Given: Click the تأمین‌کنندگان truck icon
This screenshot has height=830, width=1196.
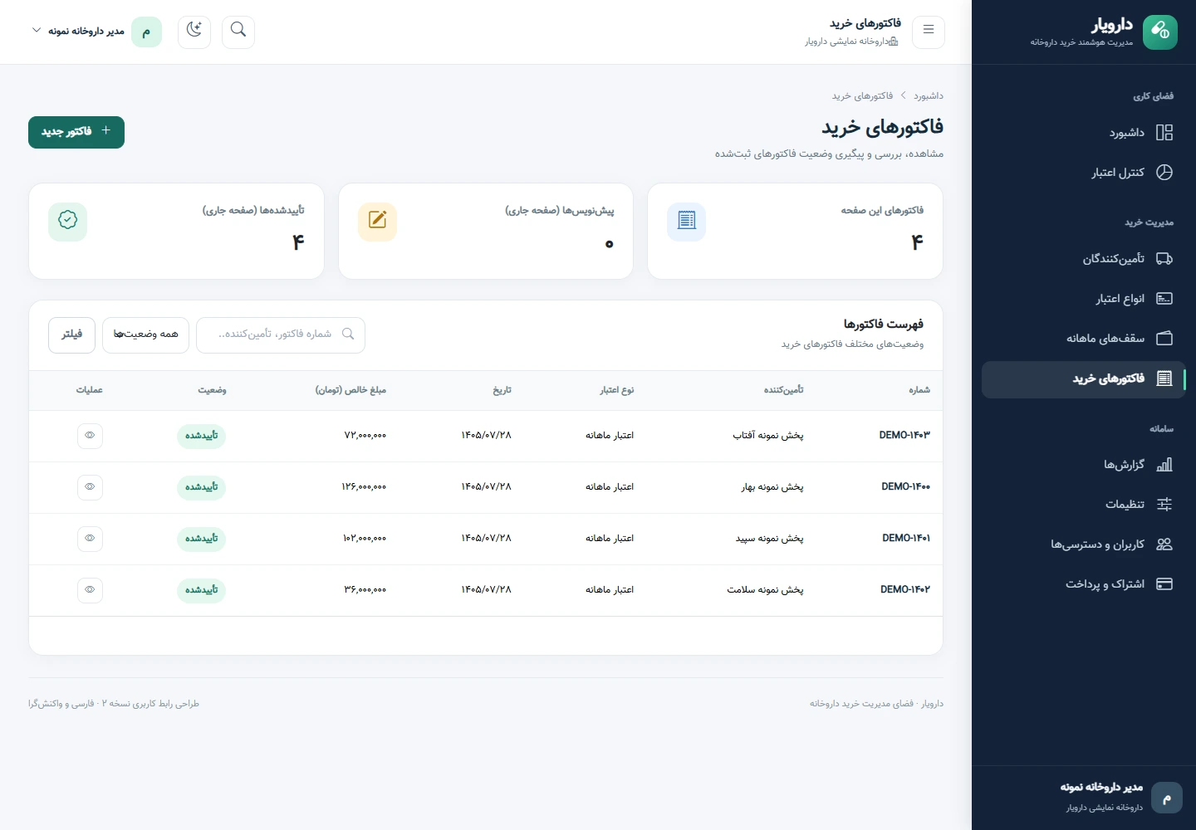Looking at the screenshot, I should (1164, 259).
